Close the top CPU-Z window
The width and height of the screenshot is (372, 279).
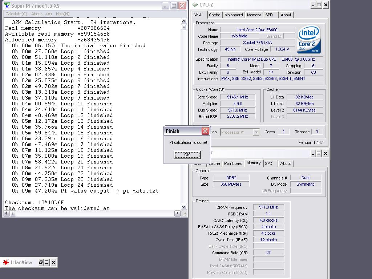pyautogui.click(x=326, y=5)
